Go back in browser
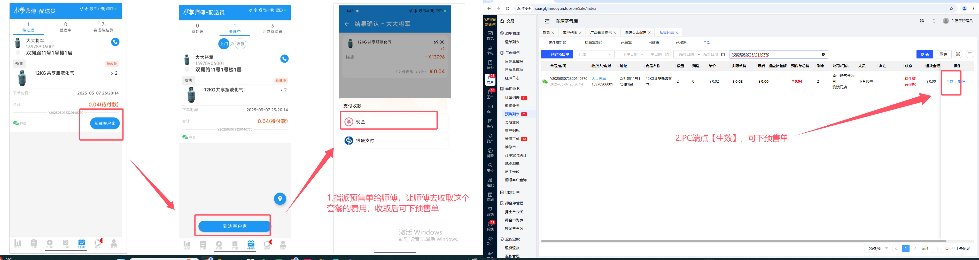The height and width of the screenshot is (260, 979). click(489, 8)
